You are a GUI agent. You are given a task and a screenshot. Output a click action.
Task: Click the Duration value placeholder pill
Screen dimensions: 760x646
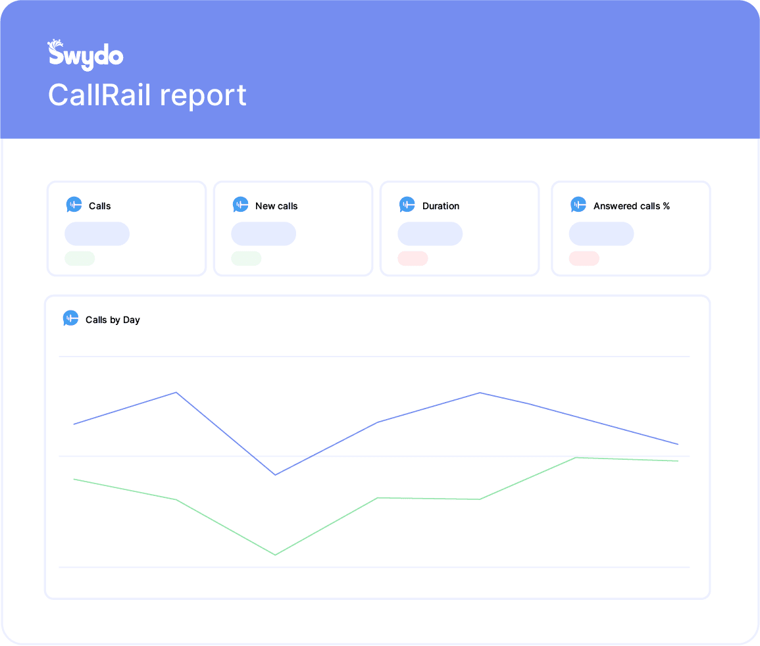tap(430, 234)
